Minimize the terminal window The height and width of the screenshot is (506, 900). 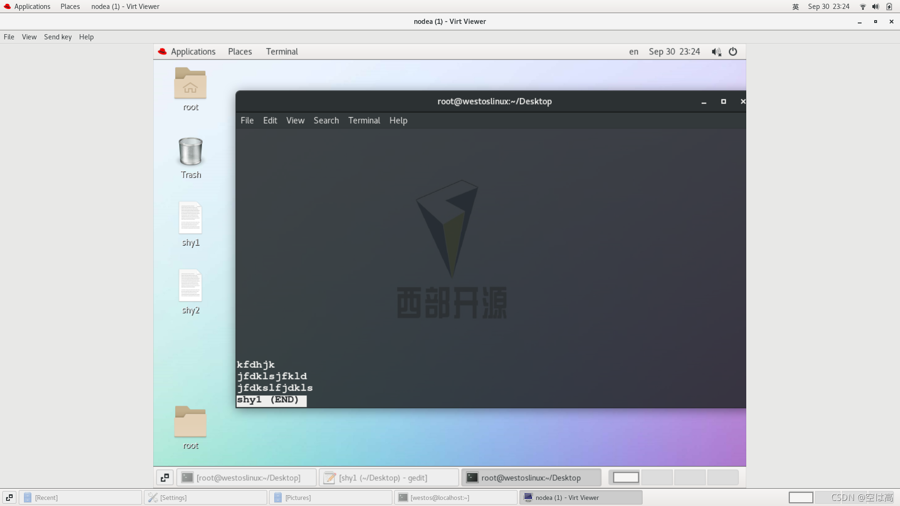click(704, 102)
